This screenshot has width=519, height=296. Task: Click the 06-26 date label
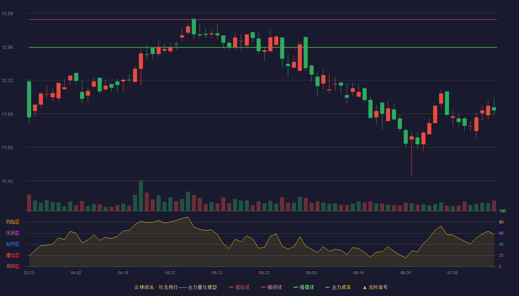(406, 273)
